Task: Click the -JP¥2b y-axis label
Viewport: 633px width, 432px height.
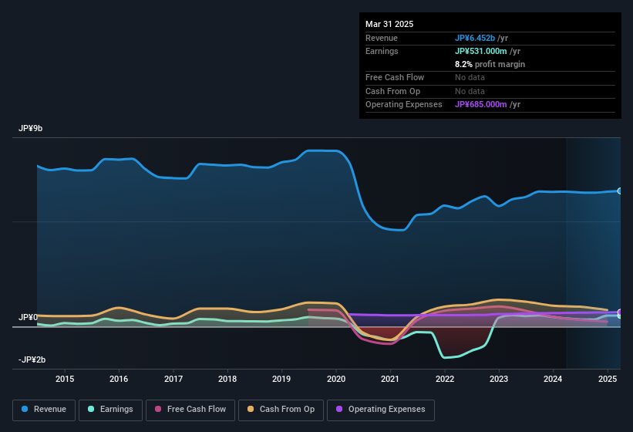Action: point(32,359)
